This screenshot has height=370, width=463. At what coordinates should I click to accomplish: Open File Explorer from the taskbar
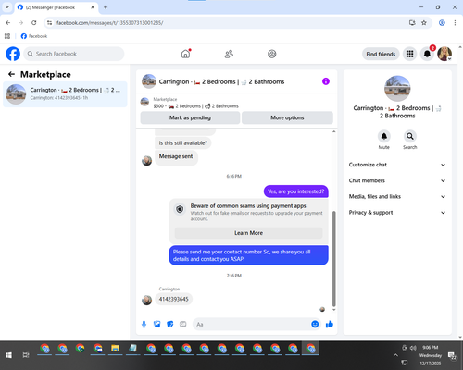116,349
